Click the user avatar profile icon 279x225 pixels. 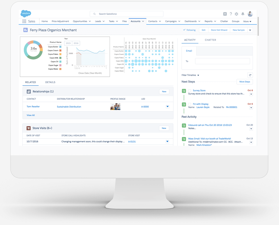(x=250, y=14)
